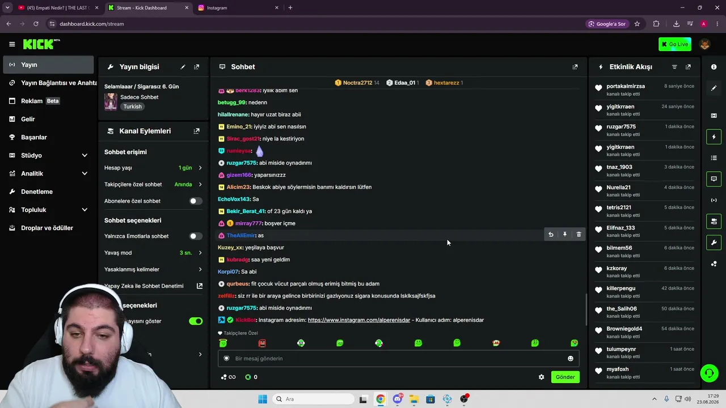Open the emoji picker in message box

571,358
